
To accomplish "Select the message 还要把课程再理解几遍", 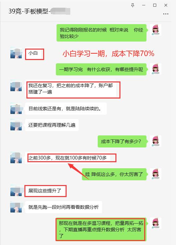I will [x=52, y=125].
